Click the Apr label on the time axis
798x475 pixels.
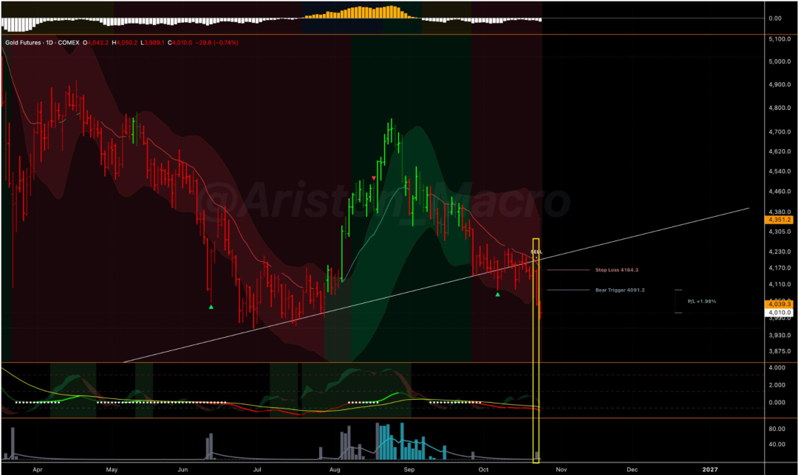pyautogui.click(x=38, y=469)
